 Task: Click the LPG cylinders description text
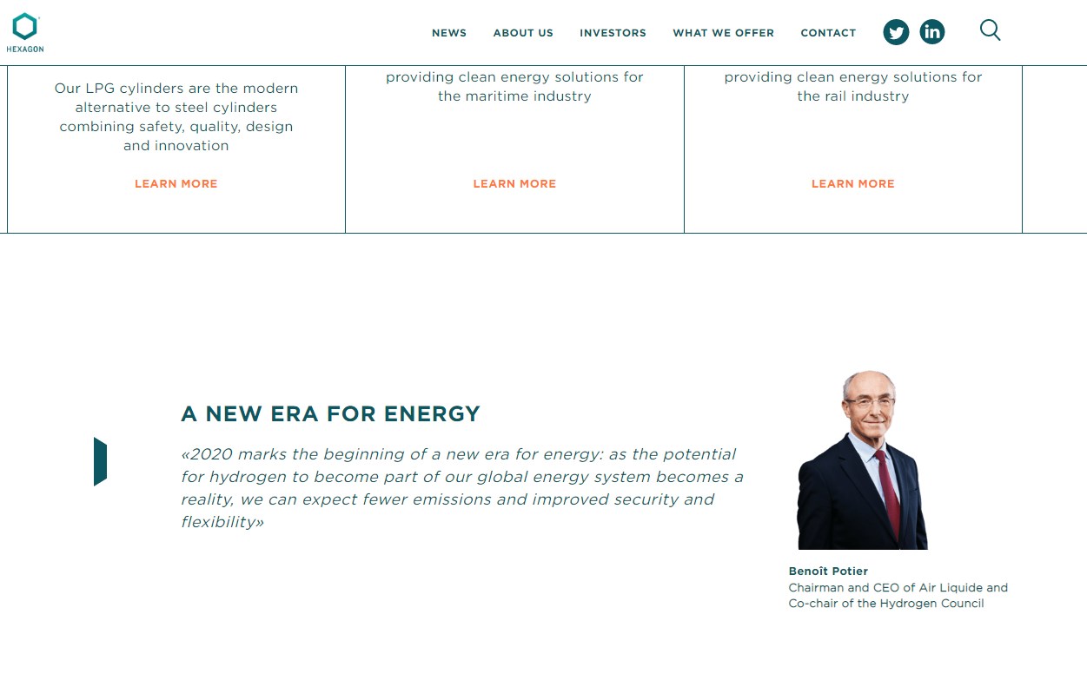pos(176,116)
